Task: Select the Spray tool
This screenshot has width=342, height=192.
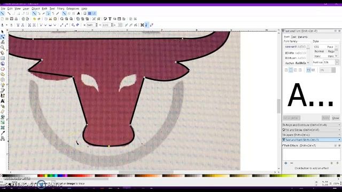Action: click(x=3, y=106)
